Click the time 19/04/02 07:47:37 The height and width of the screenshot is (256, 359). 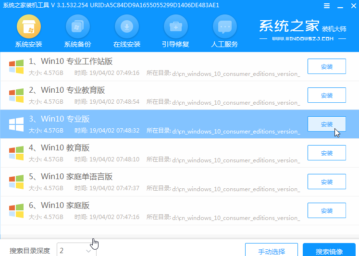click(114, 188)
